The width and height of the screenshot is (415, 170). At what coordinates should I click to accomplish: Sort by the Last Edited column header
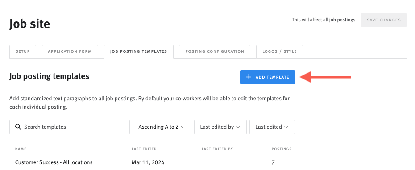click(144, 149)
